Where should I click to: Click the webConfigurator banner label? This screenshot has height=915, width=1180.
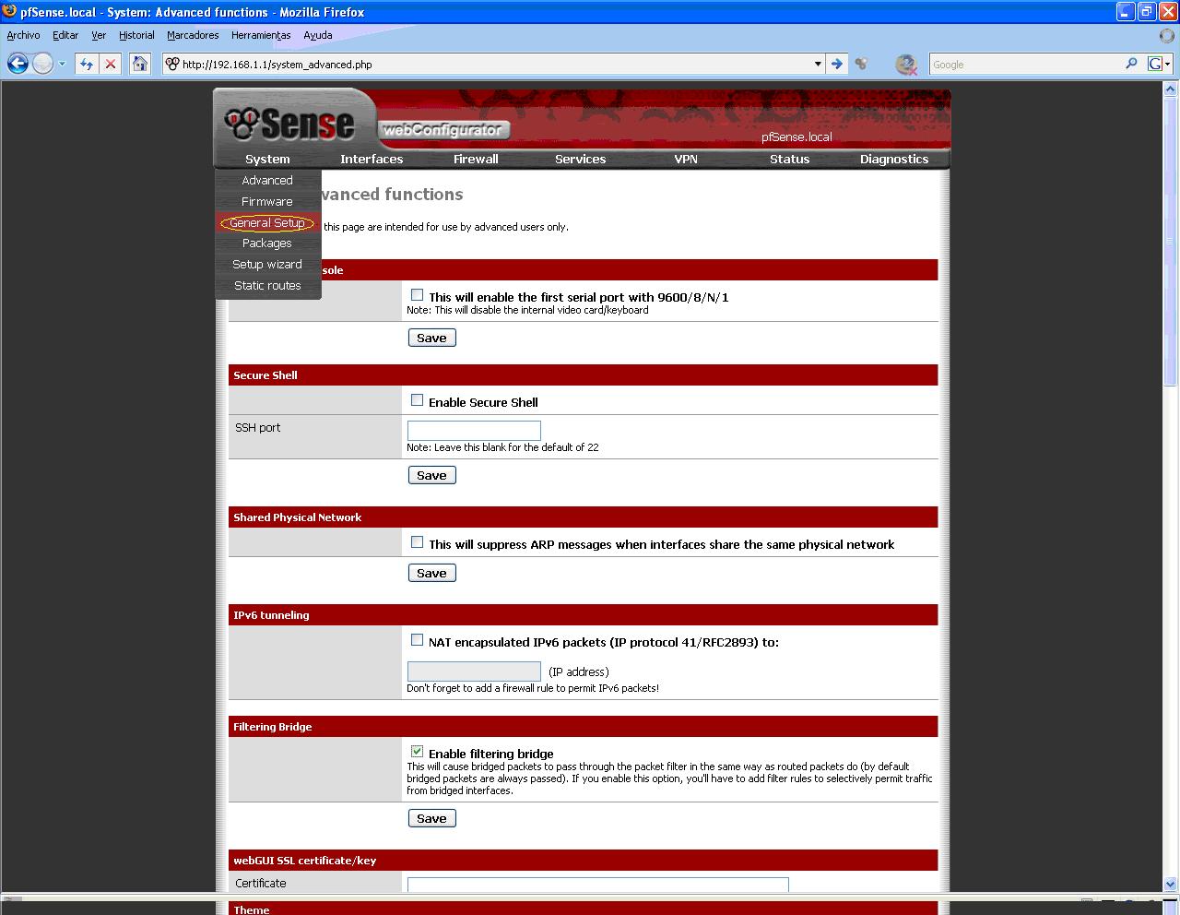442,130
